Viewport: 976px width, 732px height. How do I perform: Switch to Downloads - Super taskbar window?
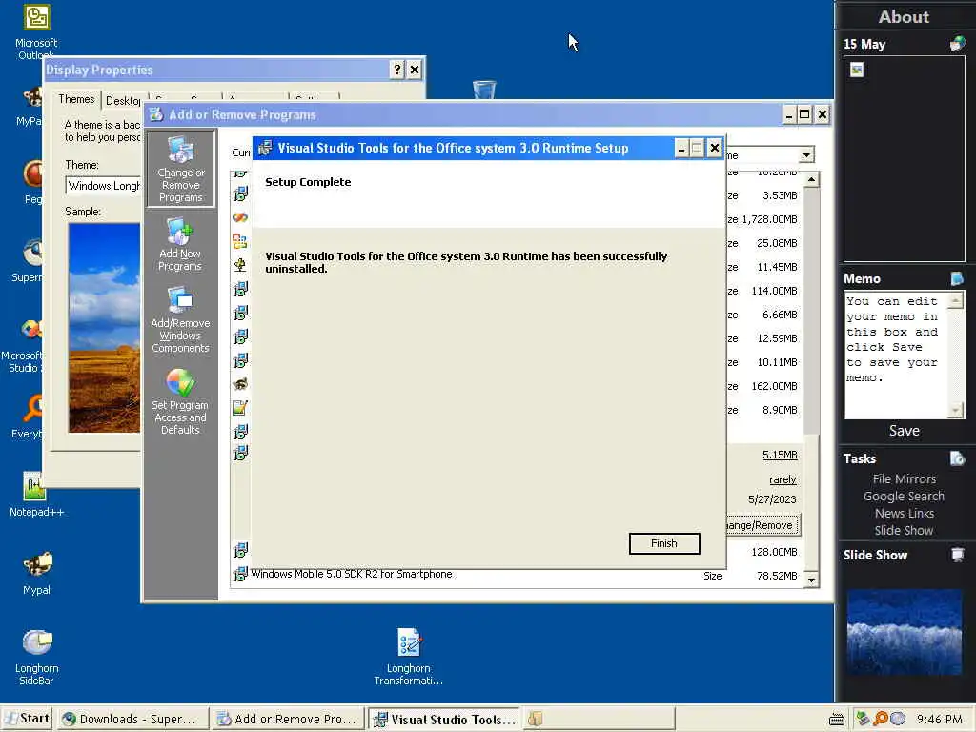point(132,719)
